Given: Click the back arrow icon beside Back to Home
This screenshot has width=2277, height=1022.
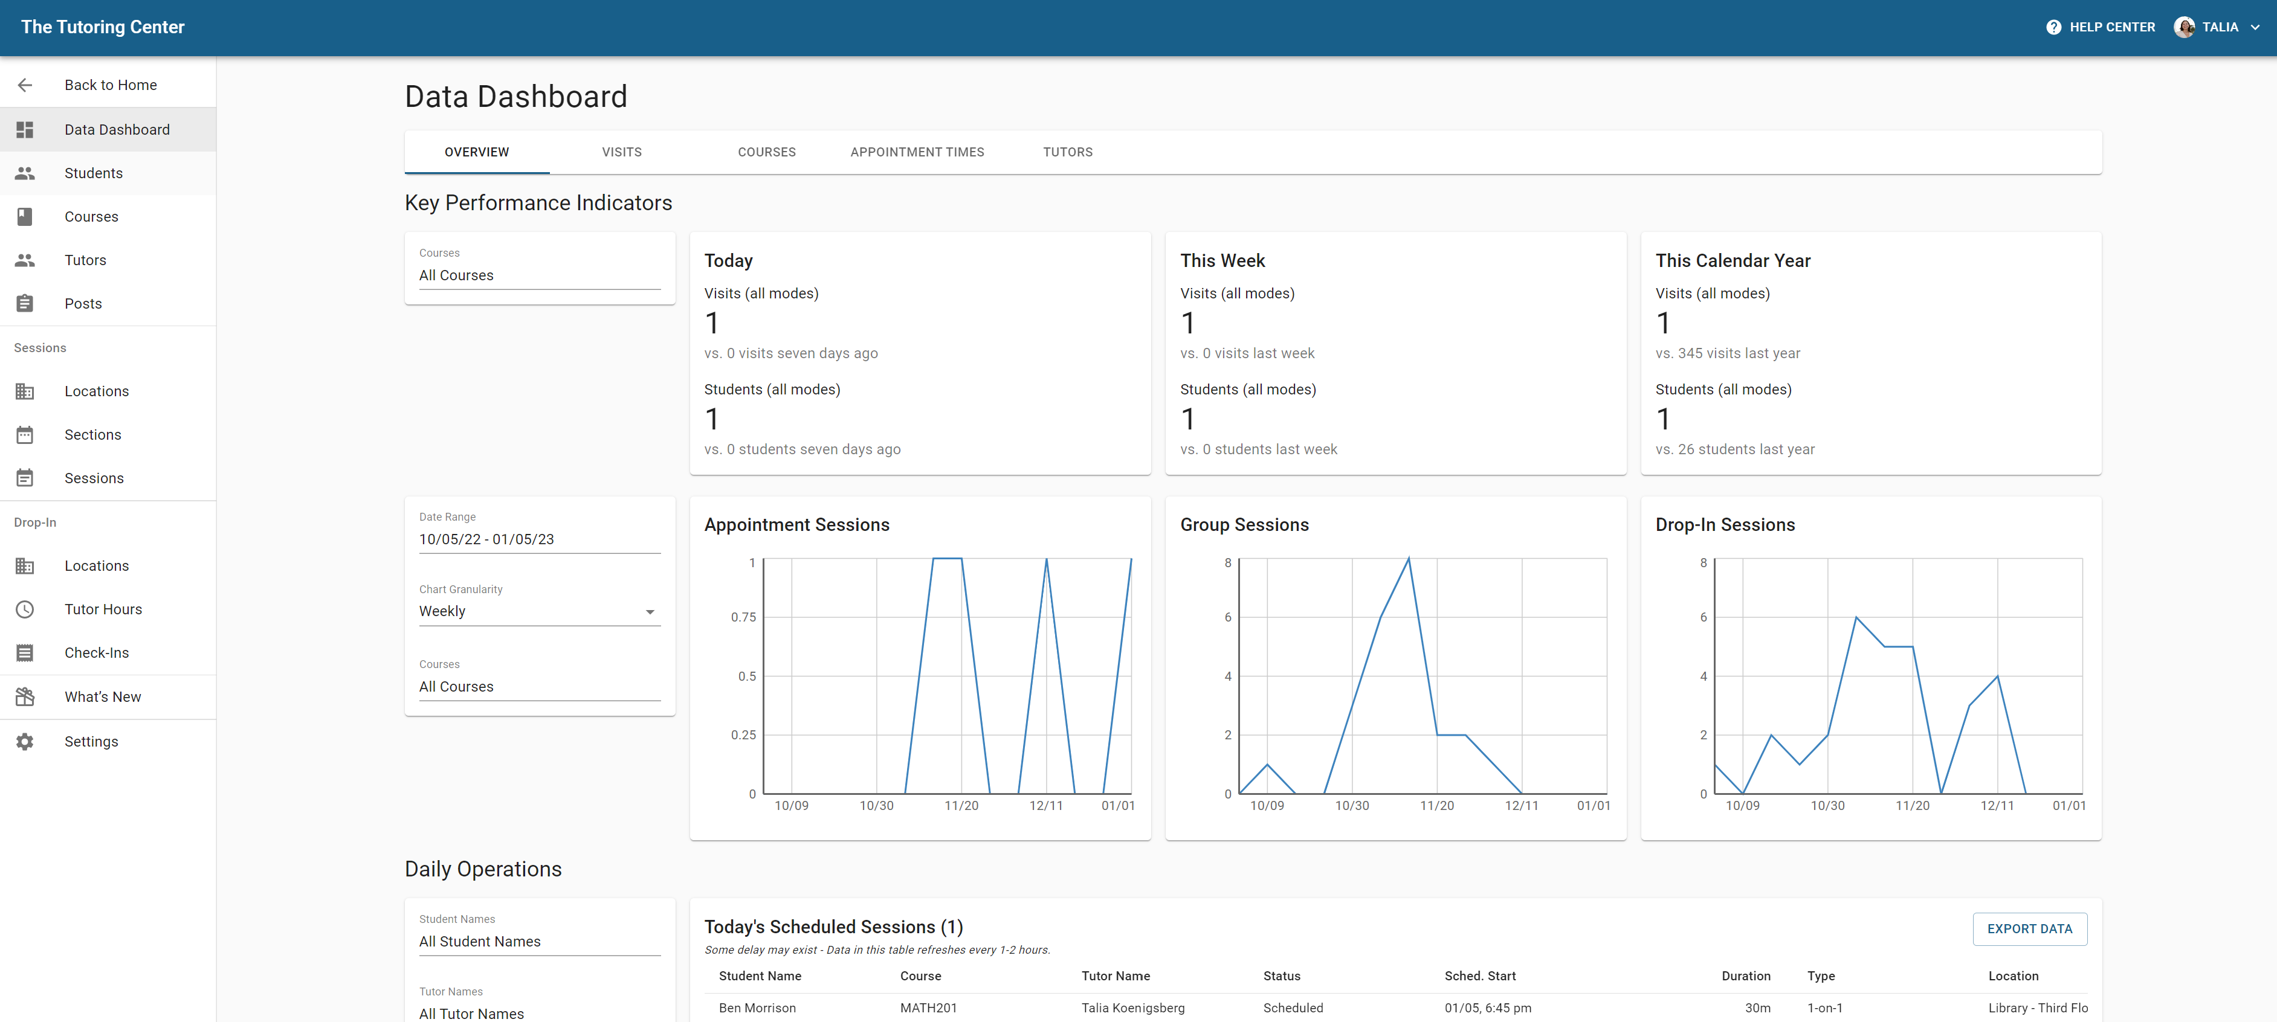Looking at the screenshot, I should pos(25,85).
